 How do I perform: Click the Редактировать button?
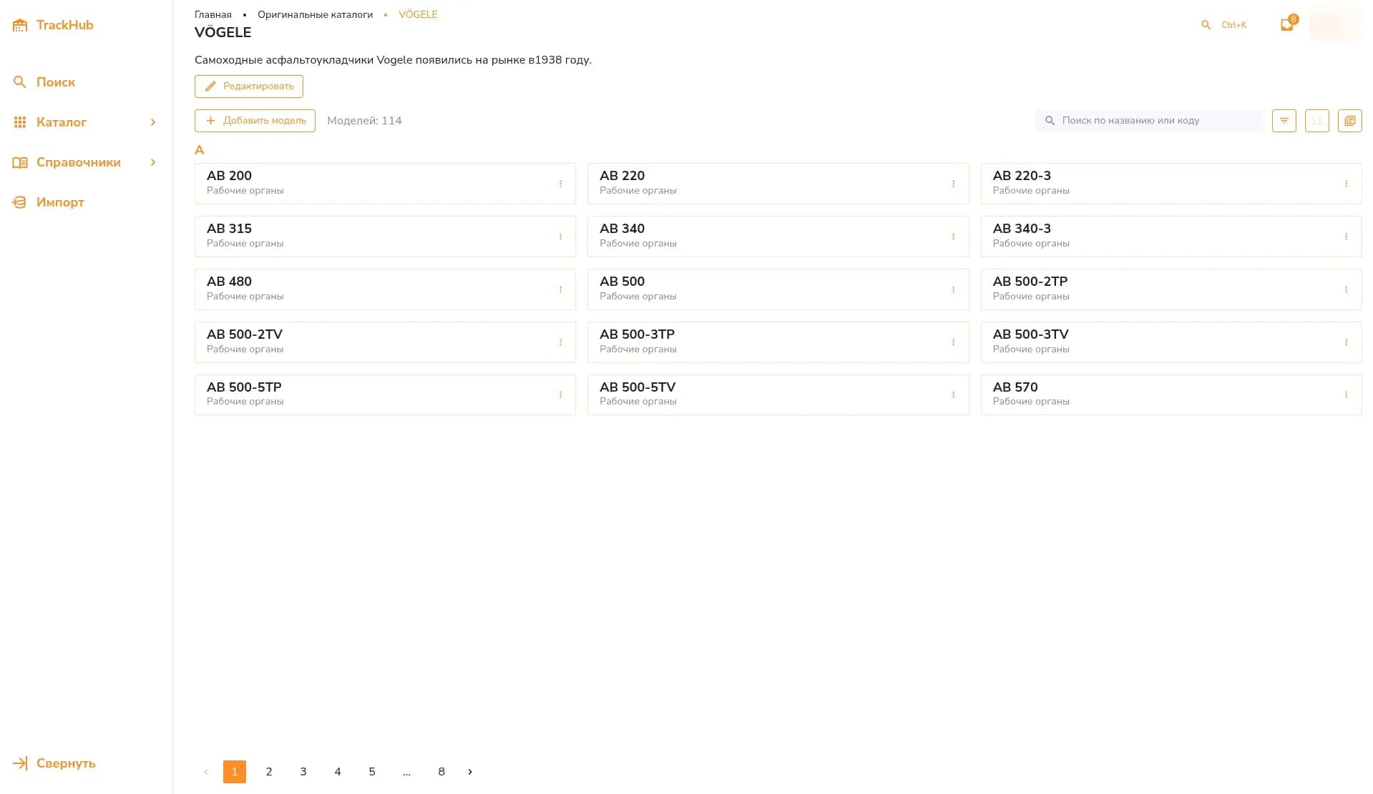click(249, 86)
